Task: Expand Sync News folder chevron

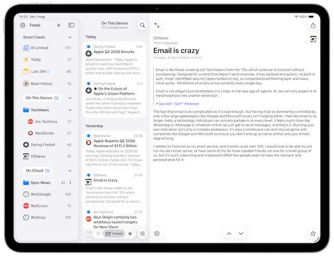Action: tap(70, 183)
